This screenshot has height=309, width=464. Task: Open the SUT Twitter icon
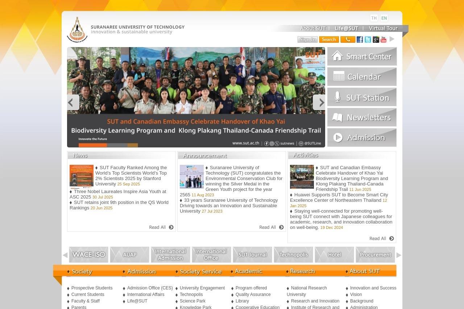[368, 39]
